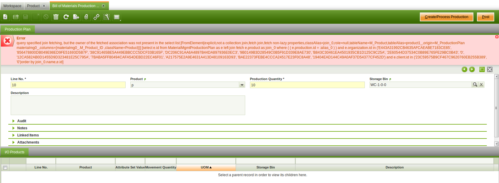Click the grid Product filter field
Image resolution: width=499 pixels, height=183 pixels.
(x=85, y=161)
